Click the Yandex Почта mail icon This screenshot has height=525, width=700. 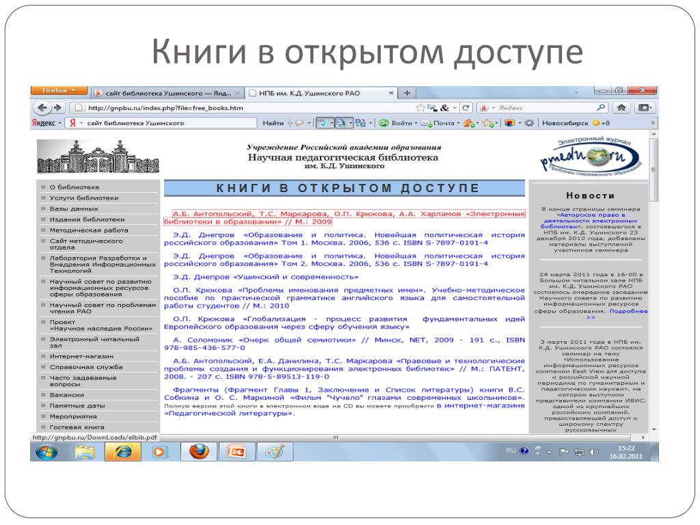[x=427, y=123]
